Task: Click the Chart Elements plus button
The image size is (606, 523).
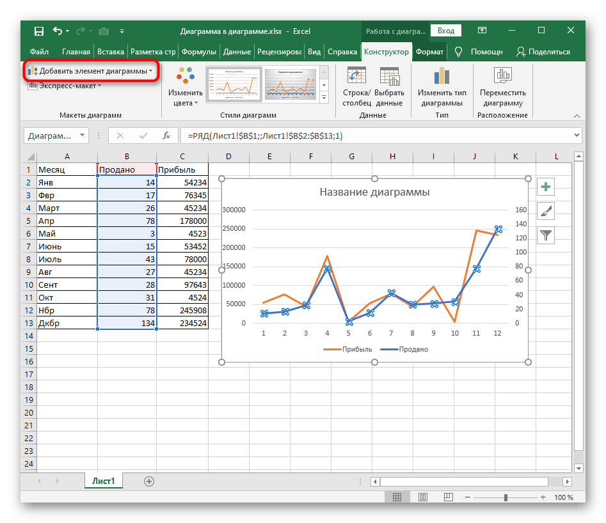Action: [x=546, y=187]
